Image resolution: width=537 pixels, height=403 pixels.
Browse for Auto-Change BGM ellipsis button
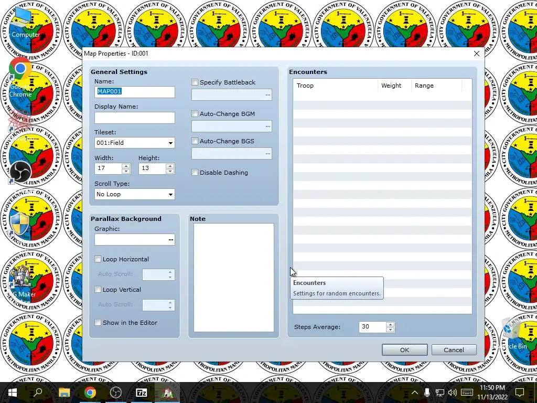pos(268,126)
